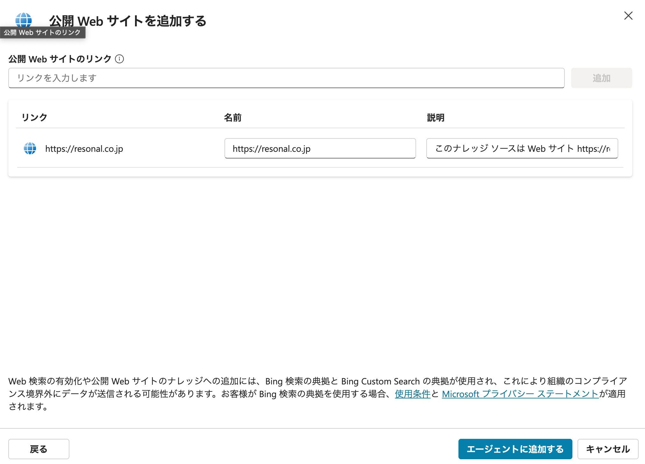Focus the リンクを入力します link input field
The width and height of the screenshot is (645, 464).
click(x=286, y=78)
